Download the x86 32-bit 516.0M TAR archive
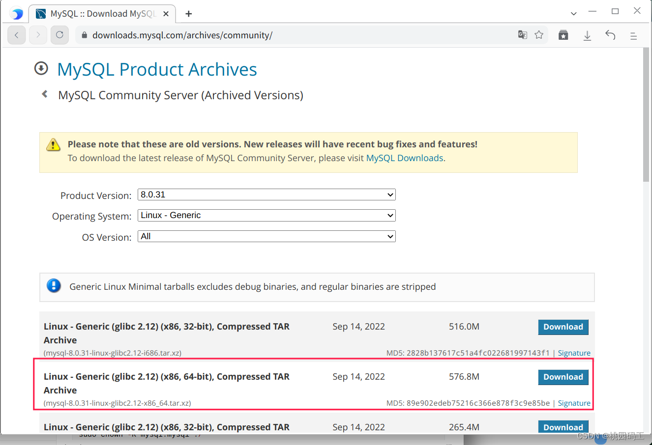 pos(563,327)
